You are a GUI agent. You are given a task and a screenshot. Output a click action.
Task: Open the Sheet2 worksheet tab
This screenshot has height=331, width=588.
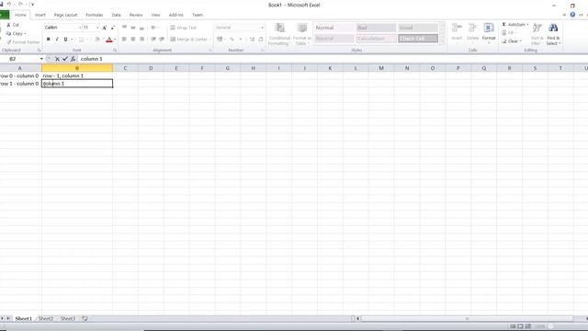(46, 319)
